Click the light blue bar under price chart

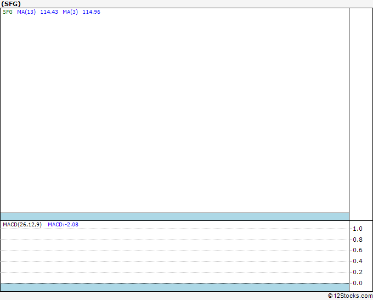tap(174, 216)
